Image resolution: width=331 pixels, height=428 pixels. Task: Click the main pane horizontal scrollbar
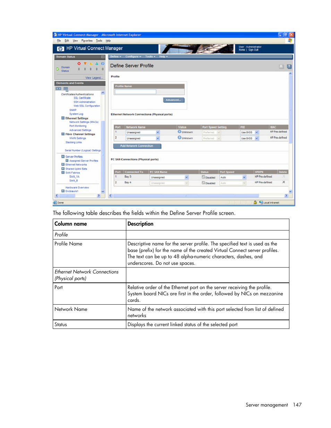tap(198, 196)
